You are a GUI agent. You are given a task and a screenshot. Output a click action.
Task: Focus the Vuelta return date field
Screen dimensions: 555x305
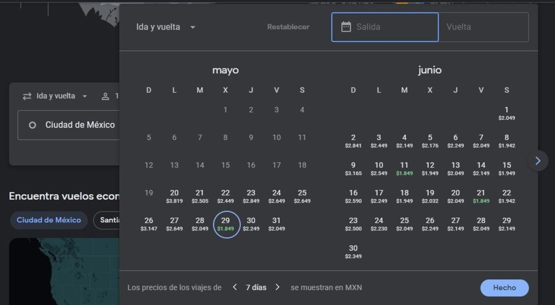483,27
